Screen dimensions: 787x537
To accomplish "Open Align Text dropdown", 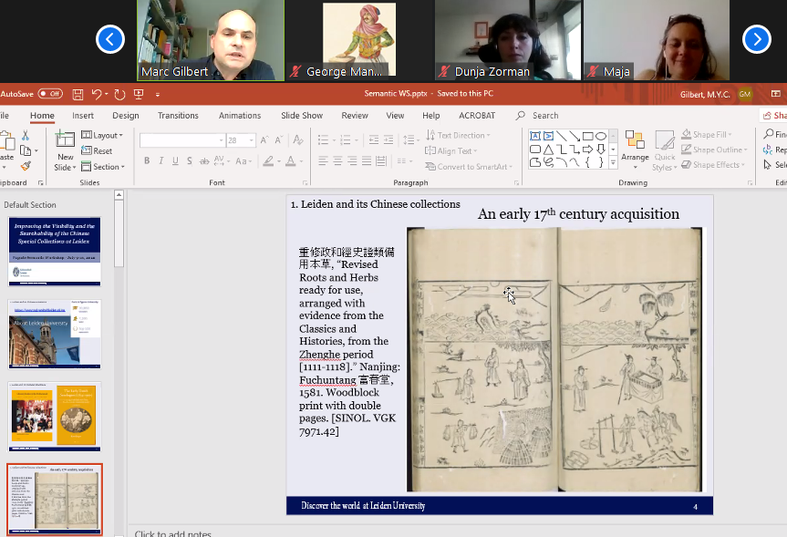I will 450,150.
